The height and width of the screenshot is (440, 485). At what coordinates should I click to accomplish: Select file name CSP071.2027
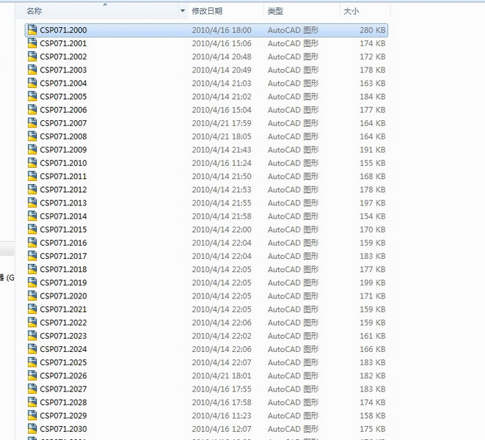(63, 389)
